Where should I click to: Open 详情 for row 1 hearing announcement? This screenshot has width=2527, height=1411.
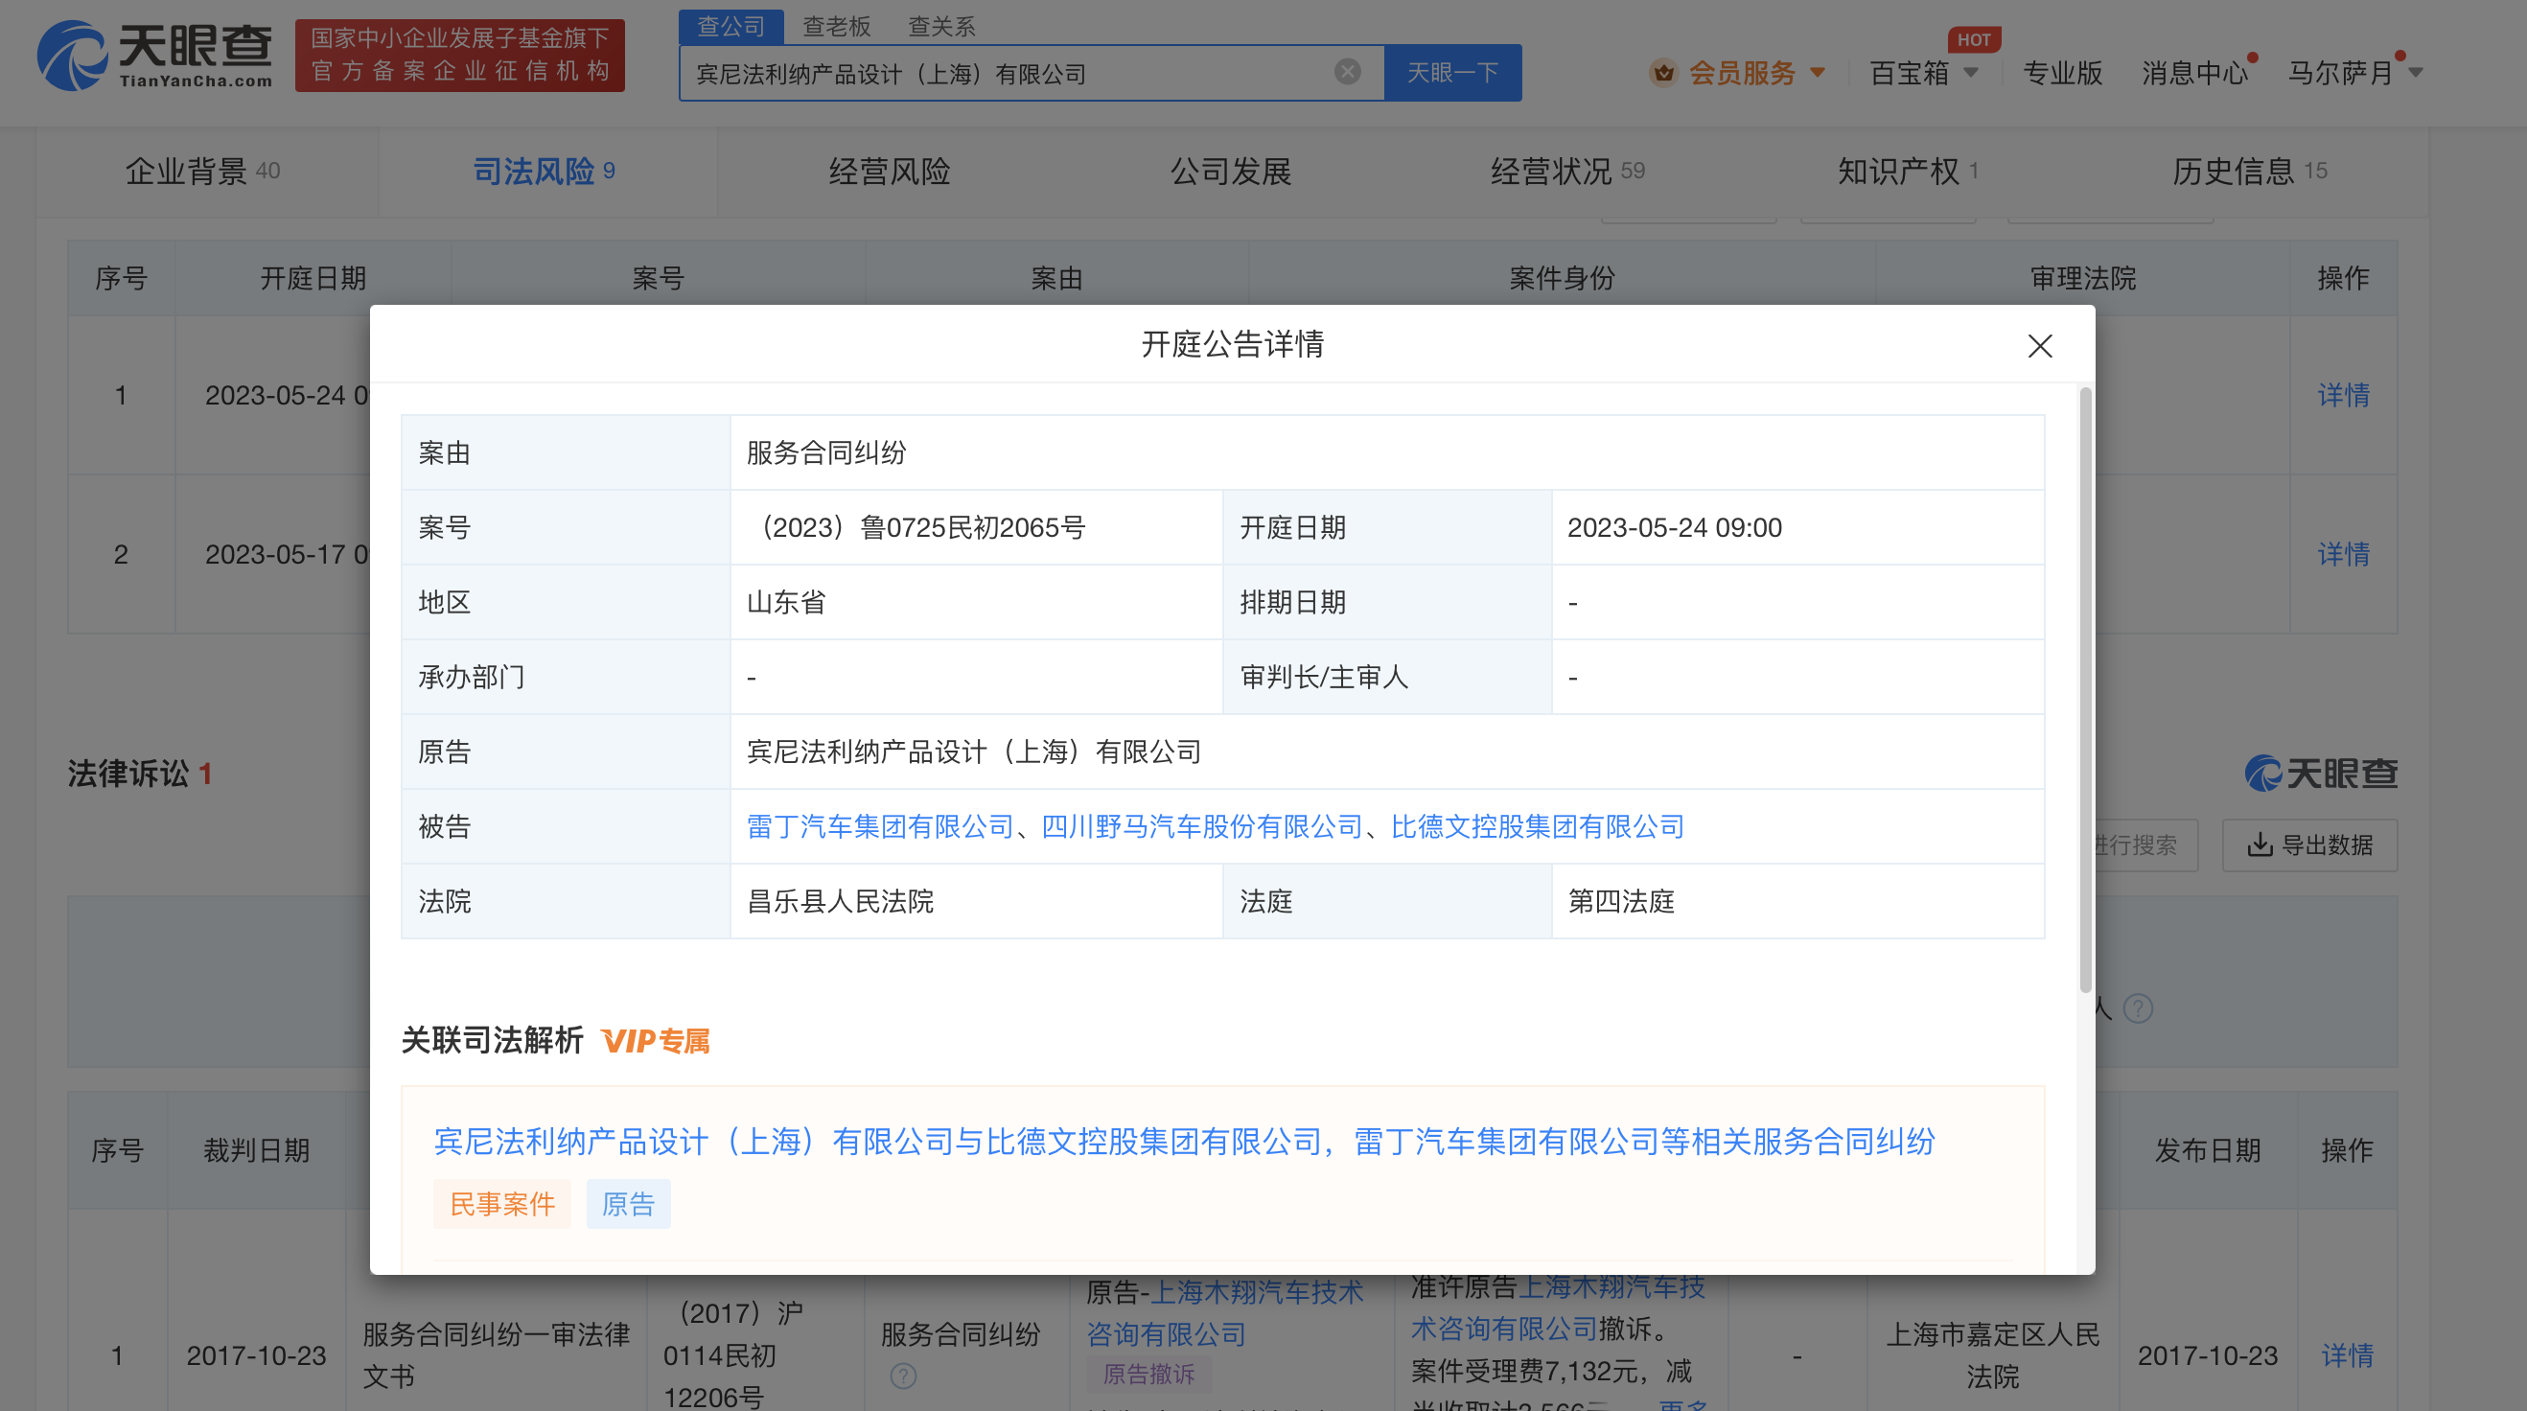[2343, 396]
